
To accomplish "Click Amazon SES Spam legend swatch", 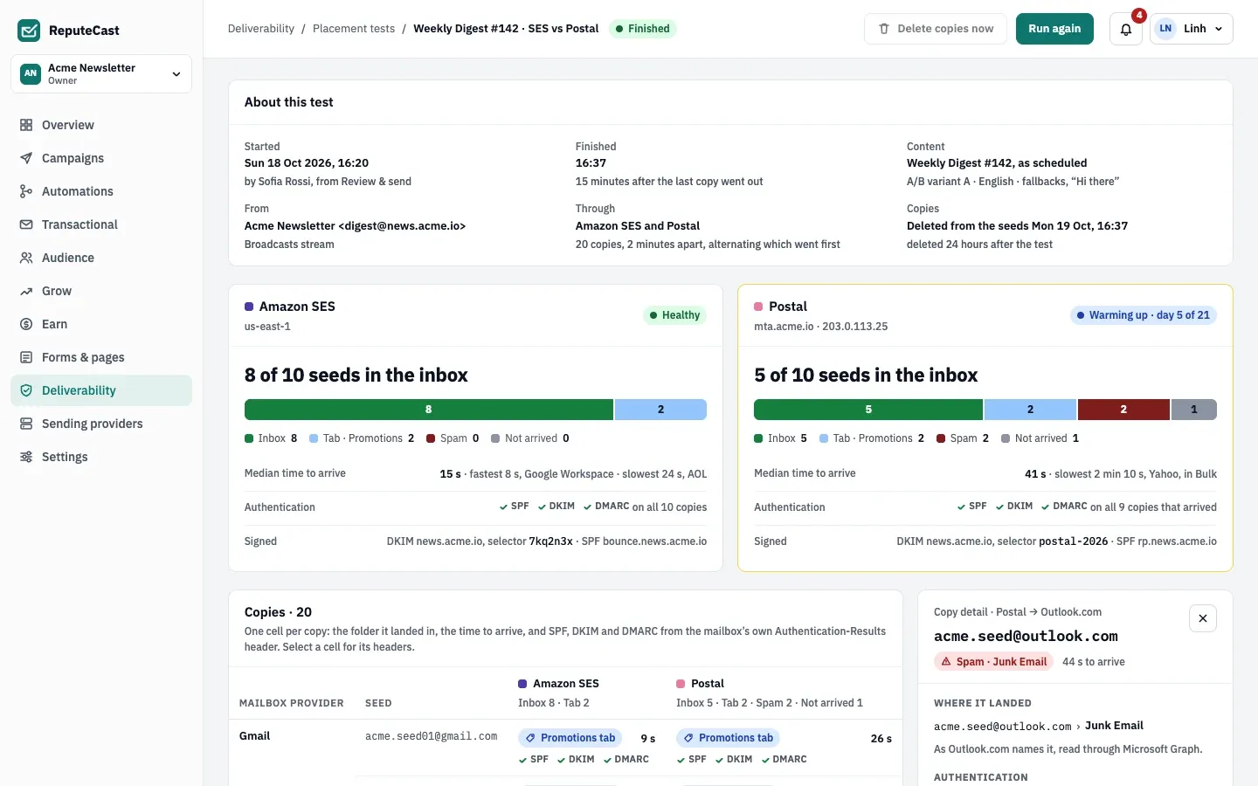I will [431, 438].
